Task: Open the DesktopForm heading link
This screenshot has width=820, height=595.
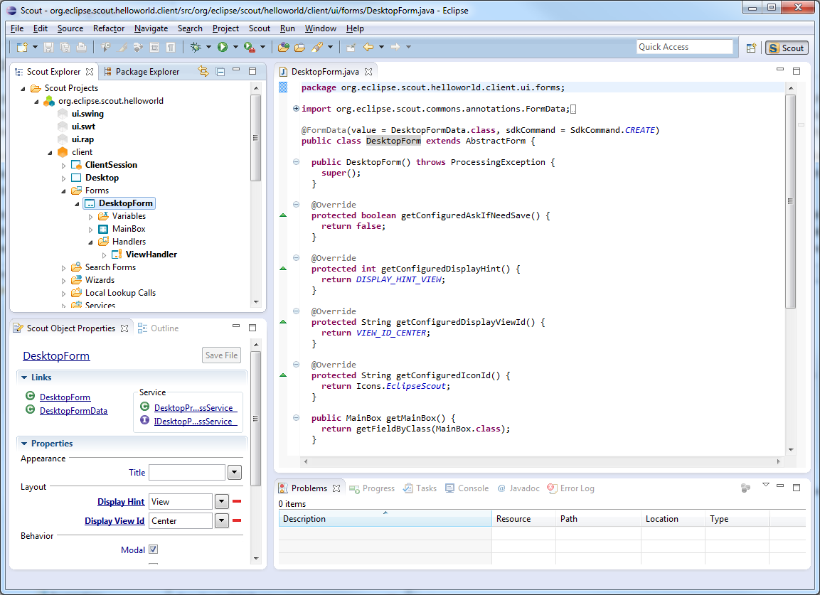Action: tap(56, 355)
